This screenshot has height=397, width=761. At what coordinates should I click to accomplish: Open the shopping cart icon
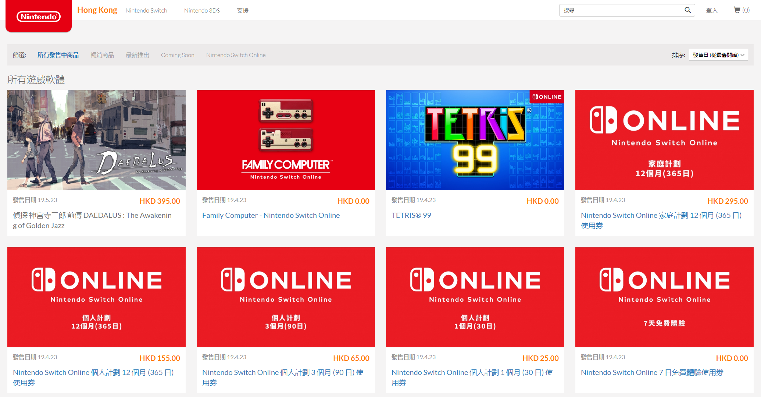(x=737, y=10)
